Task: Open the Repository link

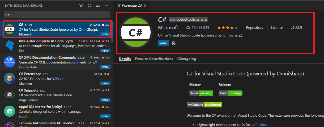Action: coord(255,28)
